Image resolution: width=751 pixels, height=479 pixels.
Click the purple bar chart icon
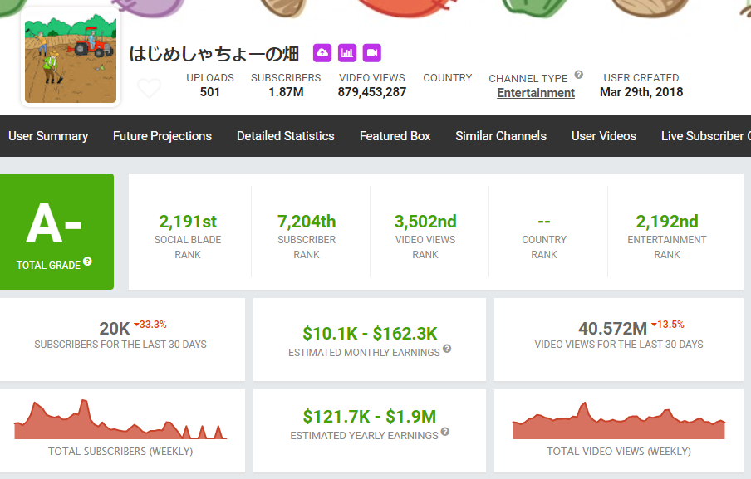pos(347,53)
